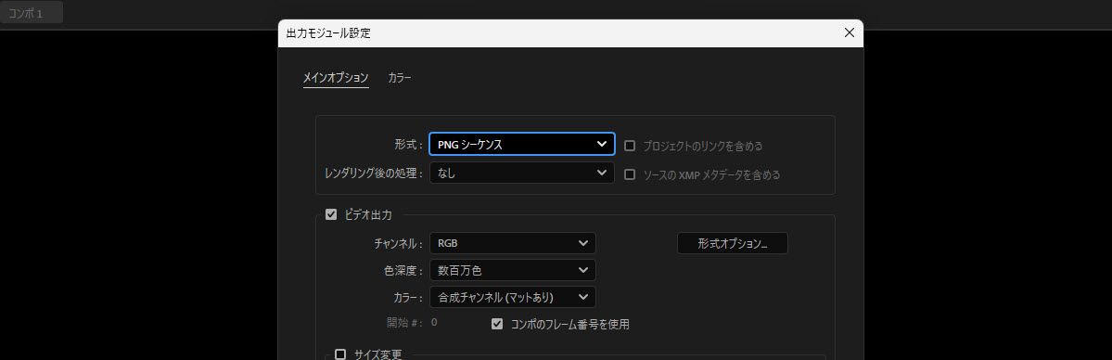1112x360 pixels.
Task: Select the コンポ 1 tab behind the dialog
Action: [32, 13]
